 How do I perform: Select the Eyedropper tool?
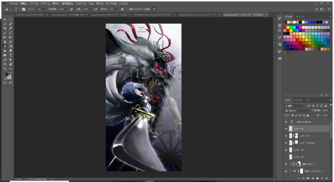click(10, 28)
